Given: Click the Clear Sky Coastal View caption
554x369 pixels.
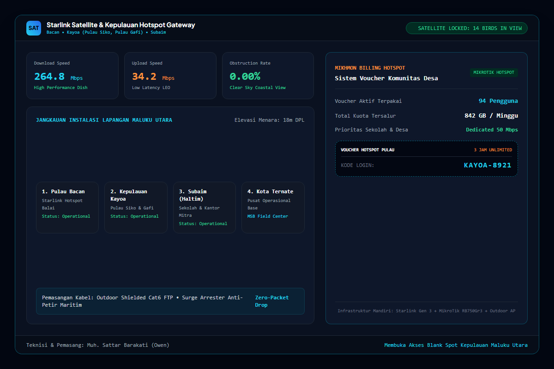Looking at the screenshot, I should (x=258, y=88).
